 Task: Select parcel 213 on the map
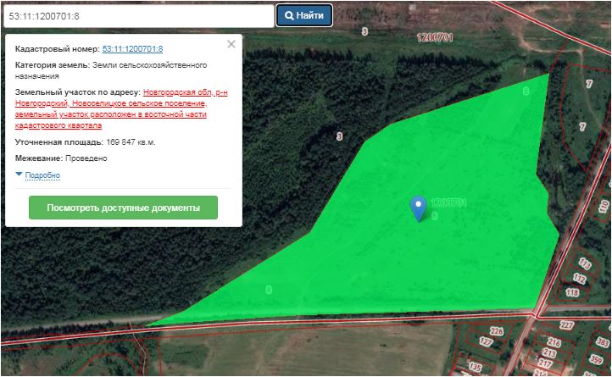548,351
